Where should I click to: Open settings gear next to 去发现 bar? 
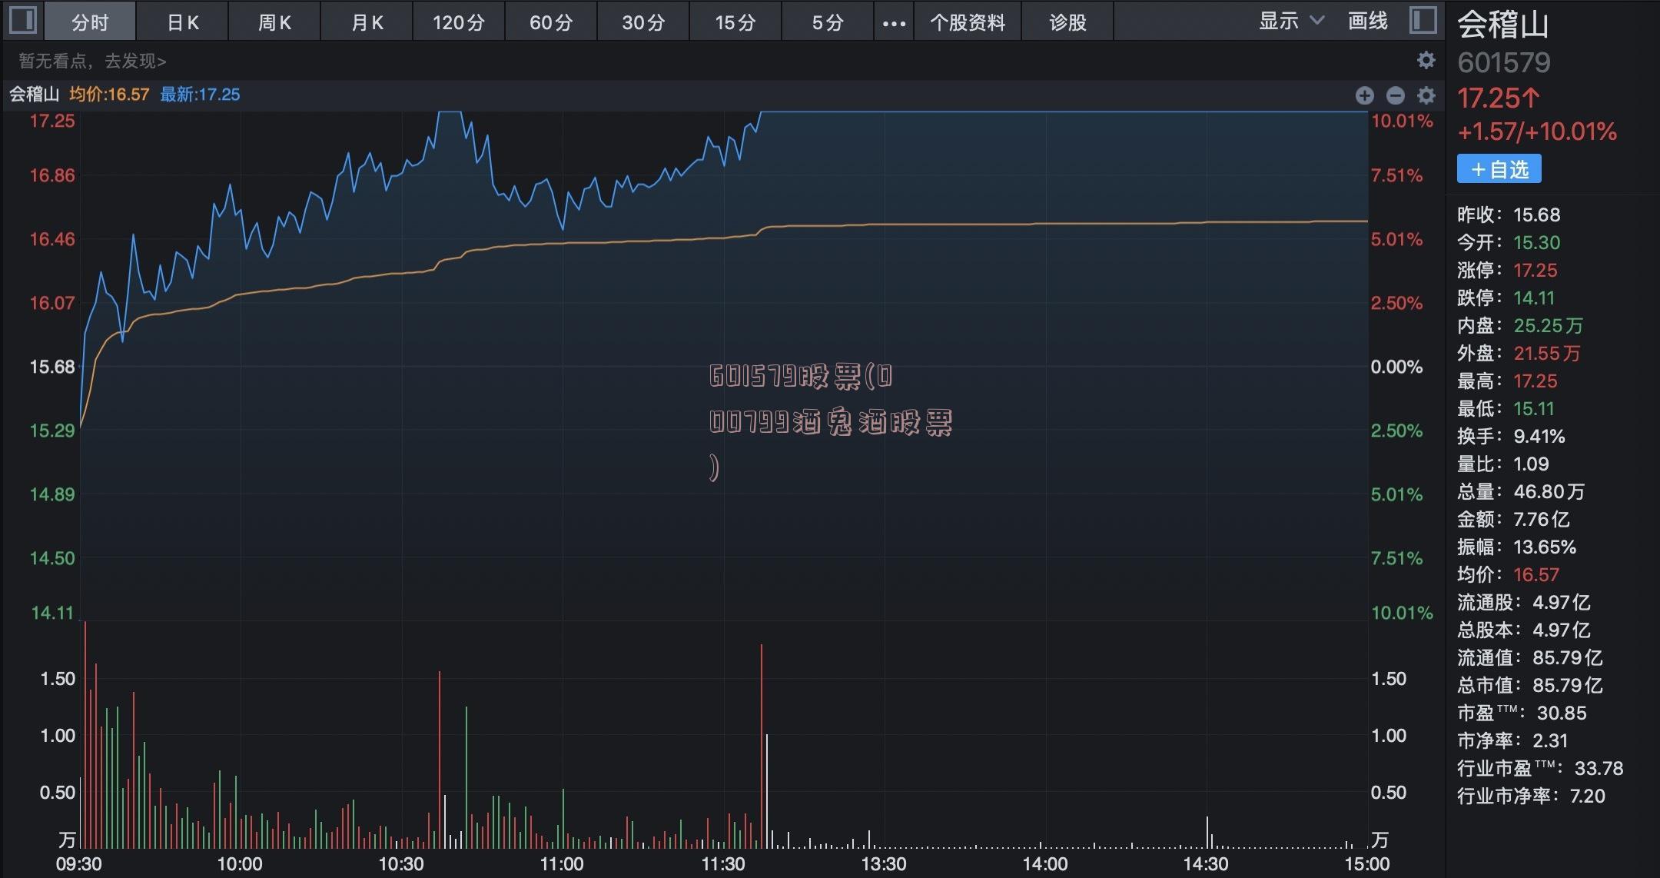pyautogui.click(x=1426, y=60)
